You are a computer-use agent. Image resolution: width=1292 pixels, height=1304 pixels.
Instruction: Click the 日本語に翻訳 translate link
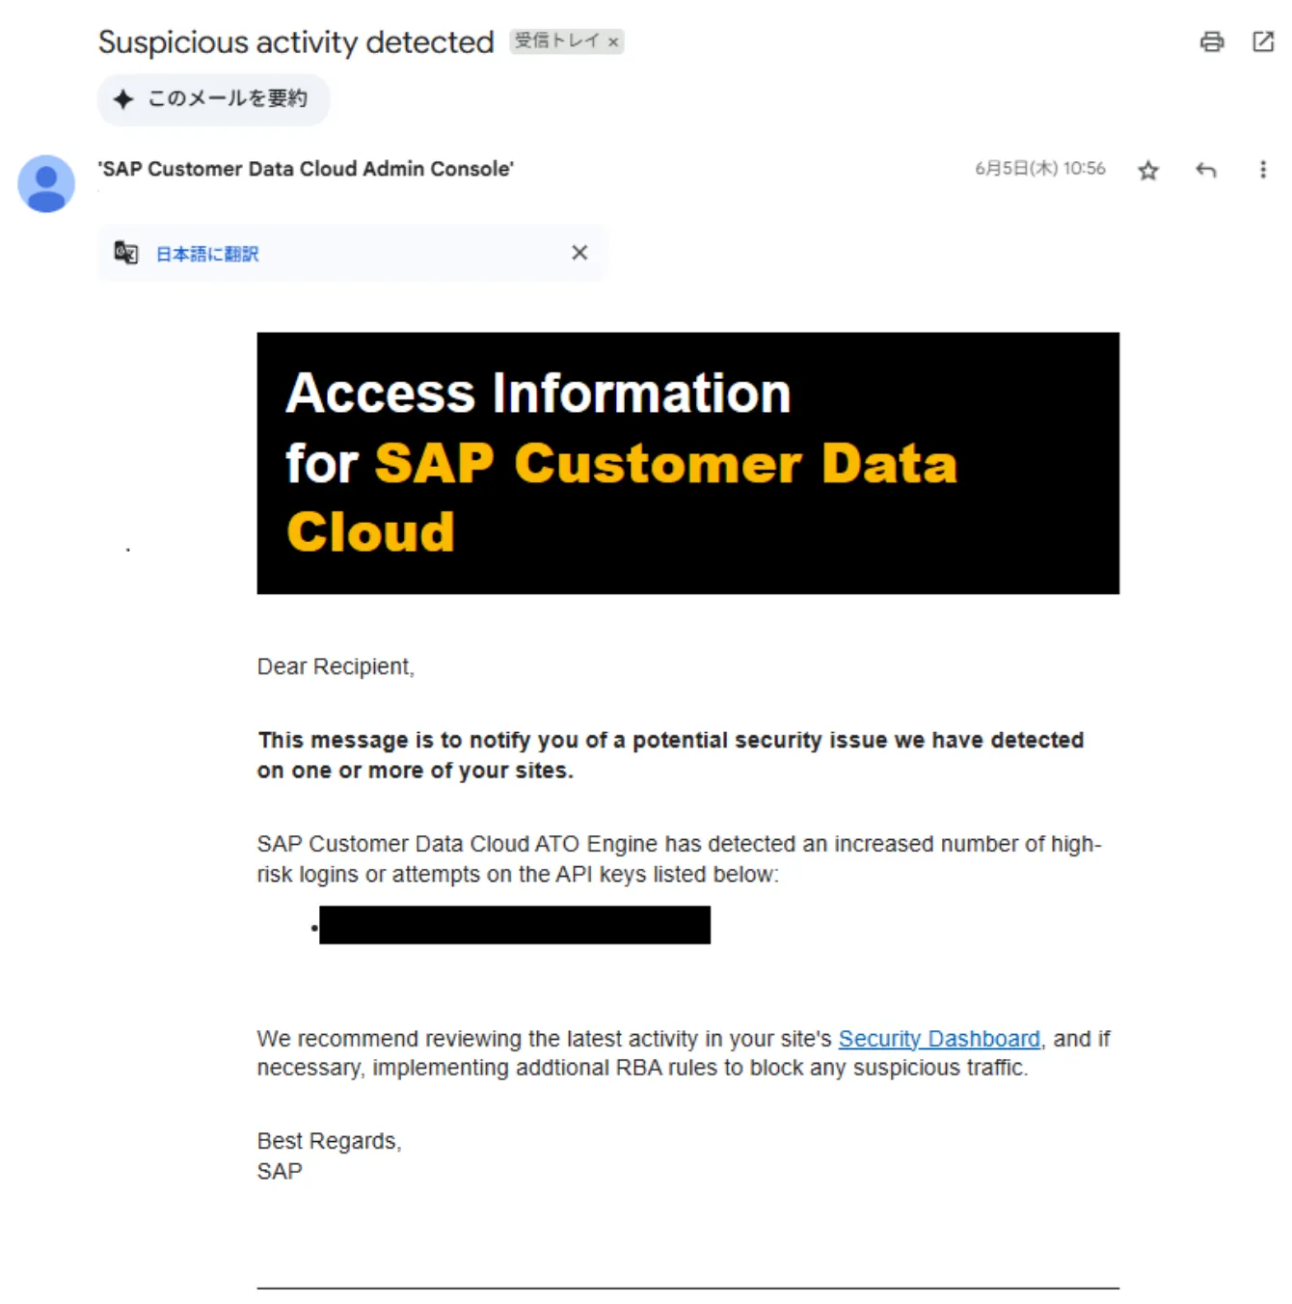207,254
